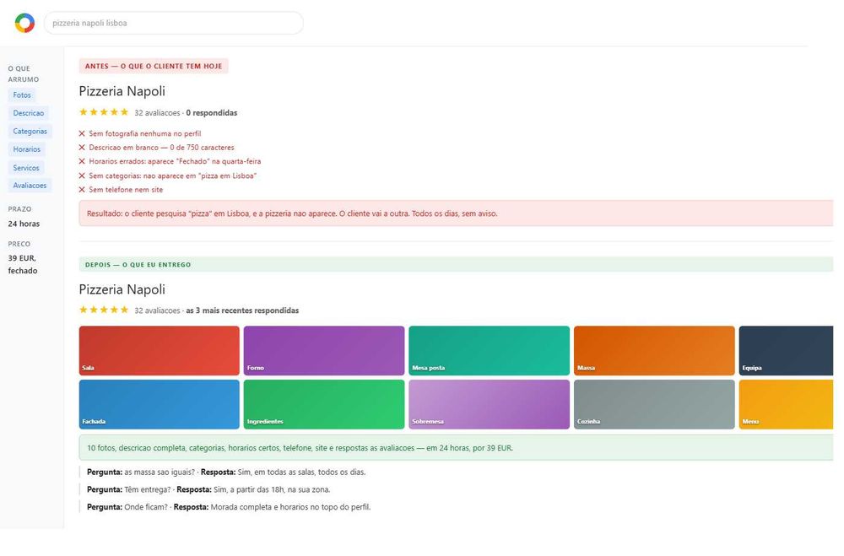View the teal Mesa posta photo
This screenshot has width=844, height=556.
(x=489, y=350)
